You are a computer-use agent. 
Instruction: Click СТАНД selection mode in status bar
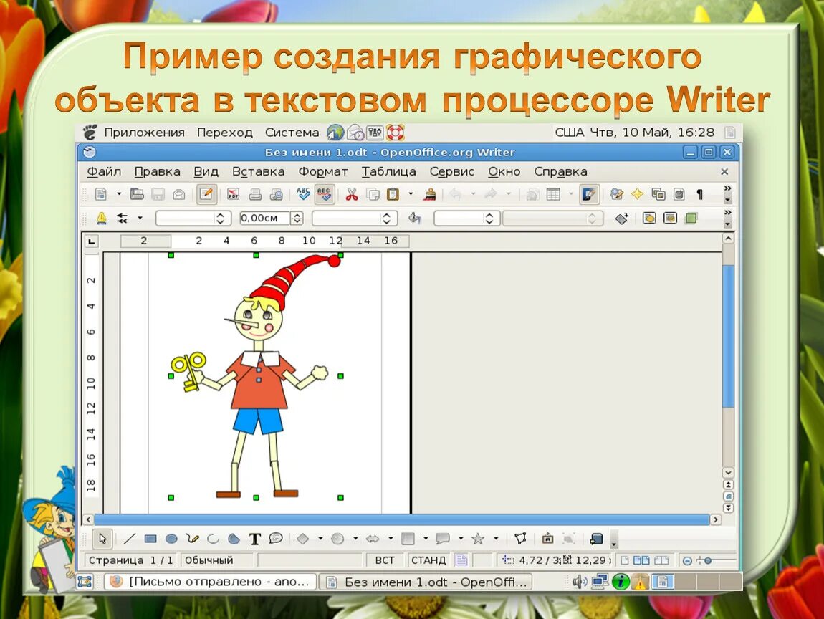428,560
